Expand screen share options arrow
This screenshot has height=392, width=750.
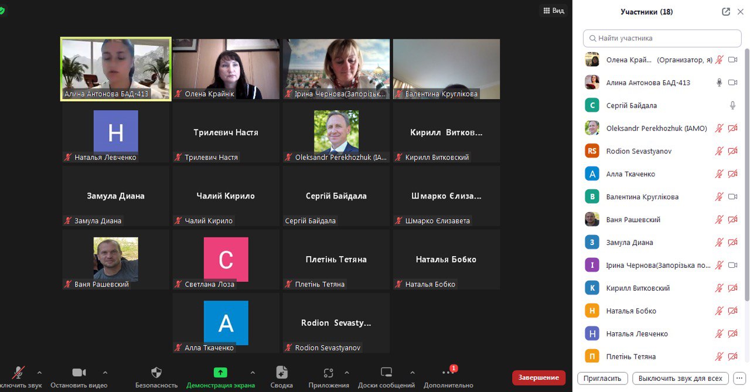[x=253, y=372]
